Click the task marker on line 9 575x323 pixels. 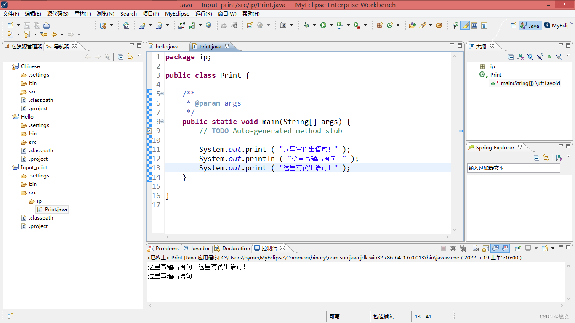click(149, 131)
